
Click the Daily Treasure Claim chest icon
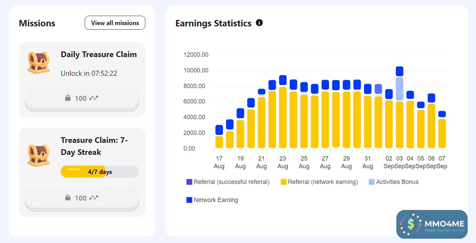39,62
